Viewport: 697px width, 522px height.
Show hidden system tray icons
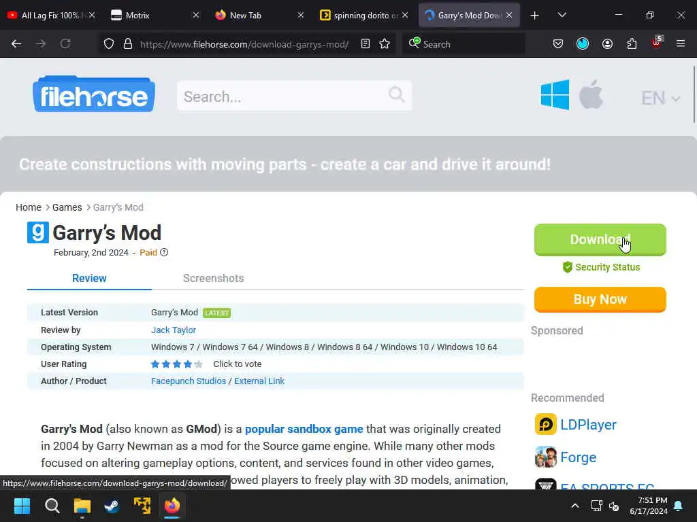click(x=574, y=506)
